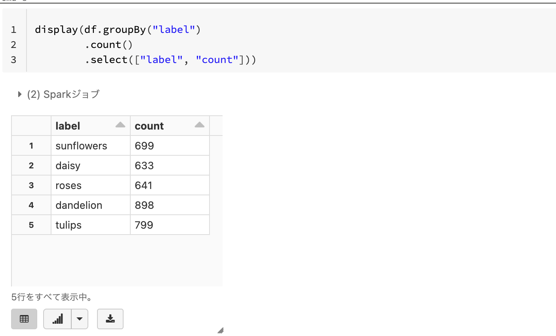This screenshot has height=336, width=556.
Task: Click the count column header
Action: pyautogui.click(x=170, y=126)
